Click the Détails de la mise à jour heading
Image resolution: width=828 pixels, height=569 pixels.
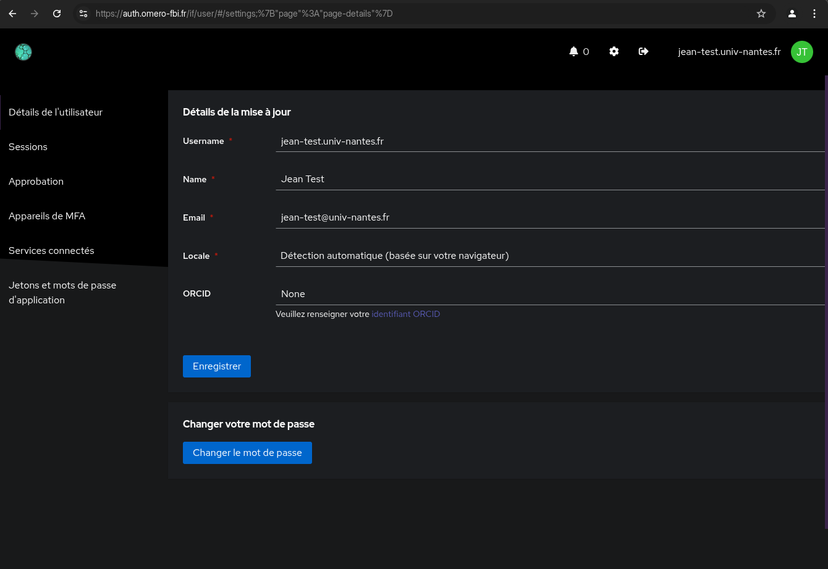237,112
